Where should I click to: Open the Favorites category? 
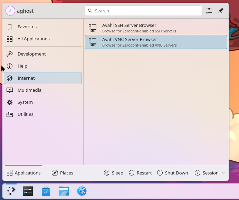point(43,27)
